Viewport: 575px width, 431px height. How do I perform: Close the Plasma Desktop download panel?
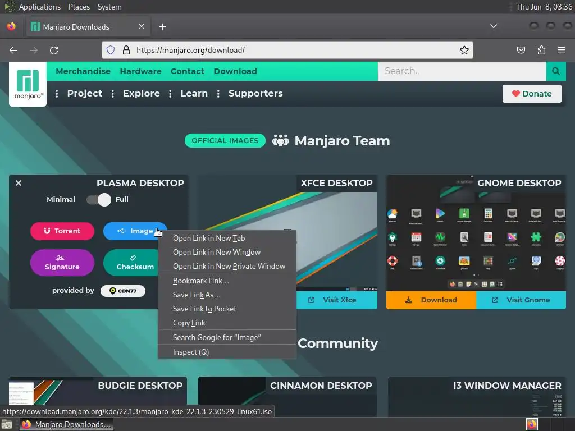tap(19, 183)
